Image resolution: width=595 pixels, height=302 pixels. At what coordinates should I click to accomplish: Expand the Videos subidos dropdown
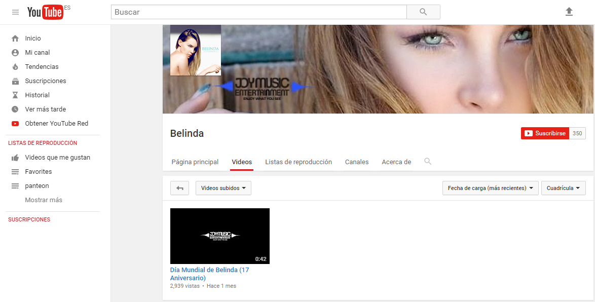[223, 188]
